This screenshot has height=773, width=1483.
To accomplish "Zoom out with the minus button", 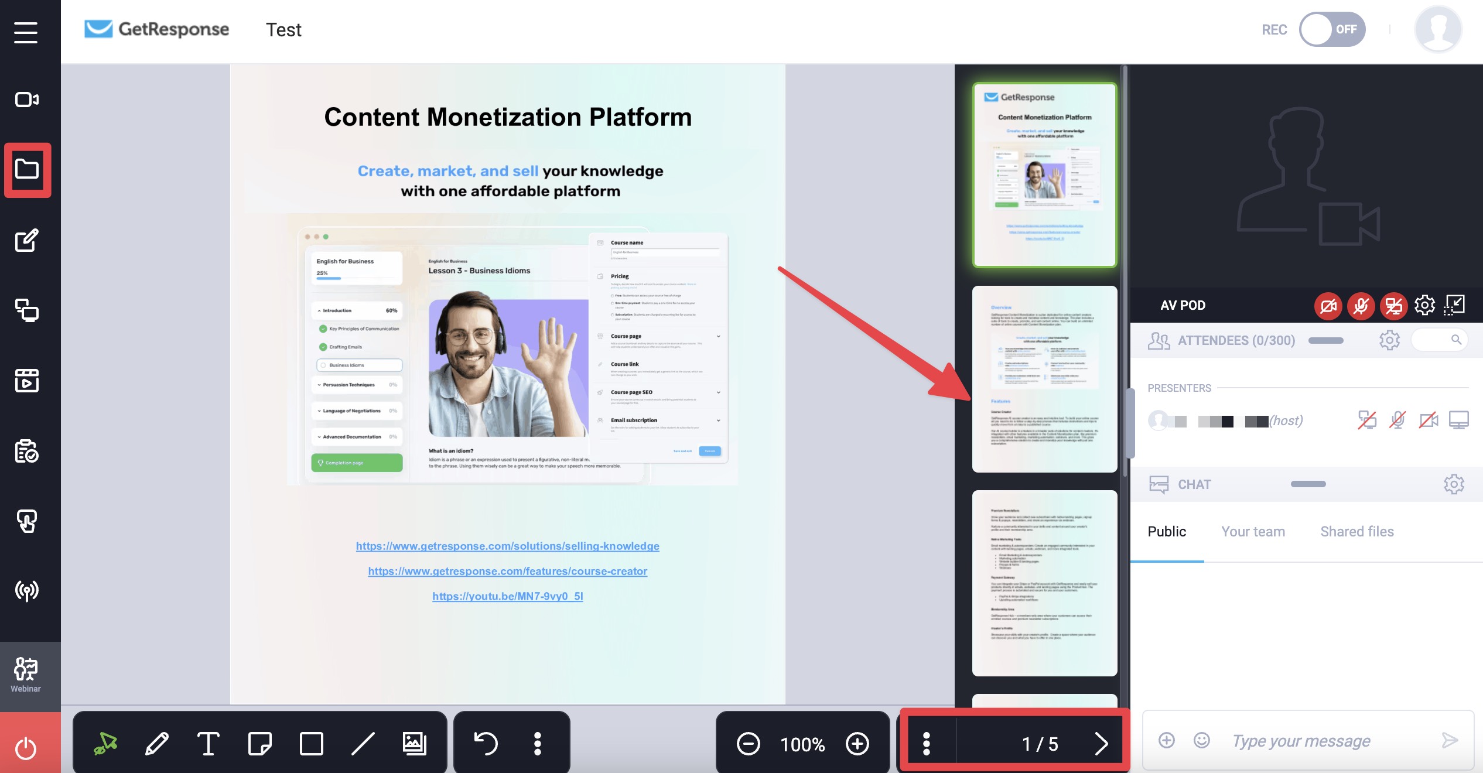I will click(x=749, y=744).
